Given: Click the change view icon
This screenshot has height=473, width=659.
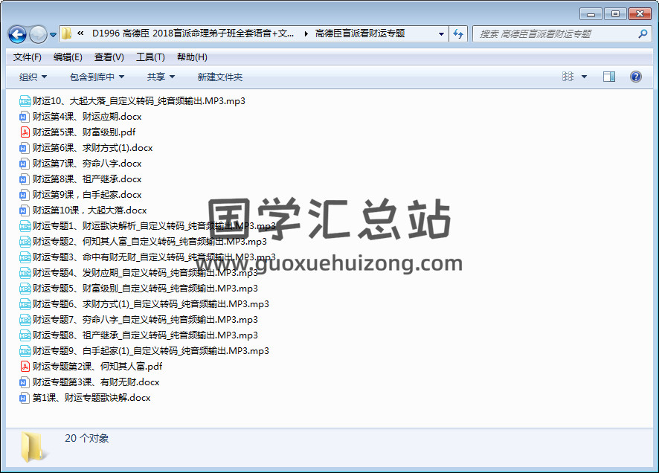Looking at the screenshot, I should (x=568, y=77).
